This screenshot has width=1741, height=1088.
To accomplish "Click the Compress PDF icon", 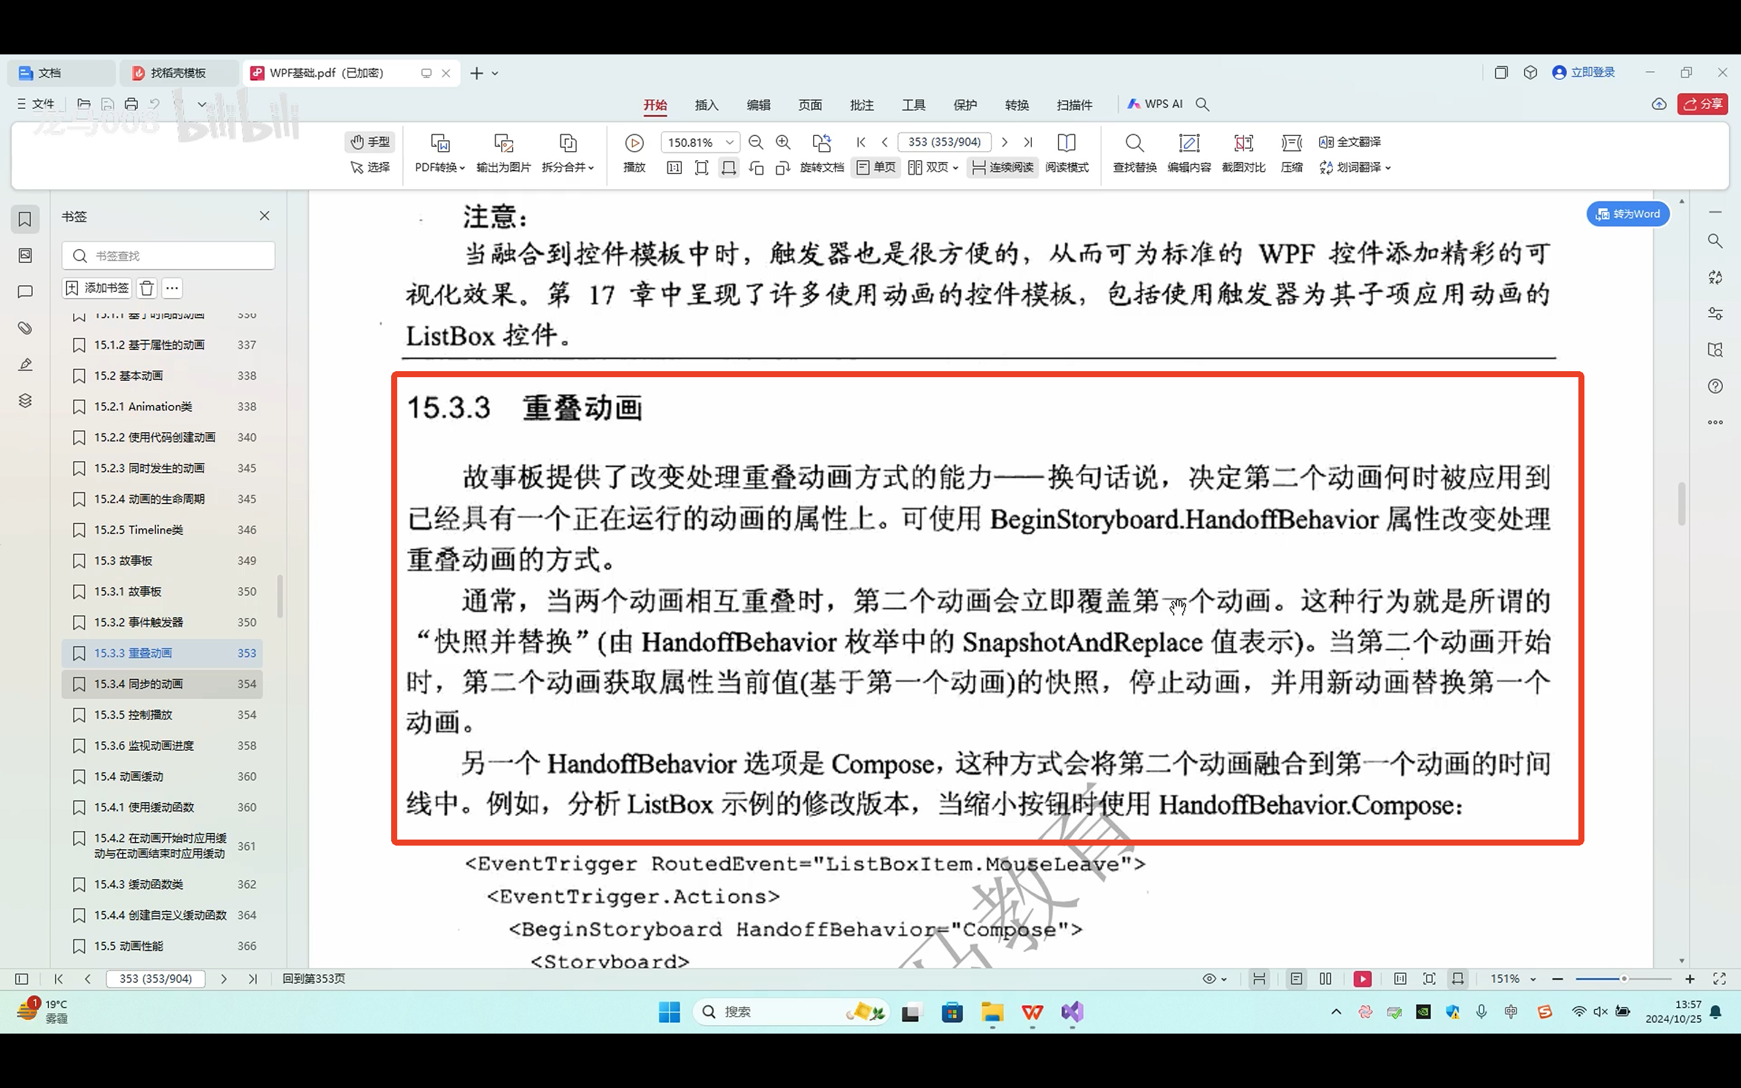I will (1291, 143).
